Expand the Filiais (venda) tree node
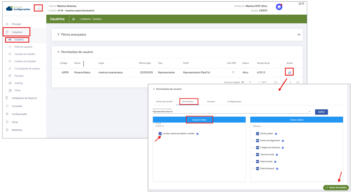Image resolution: width=352 pixels, height=192 pixels. (253, 162)
